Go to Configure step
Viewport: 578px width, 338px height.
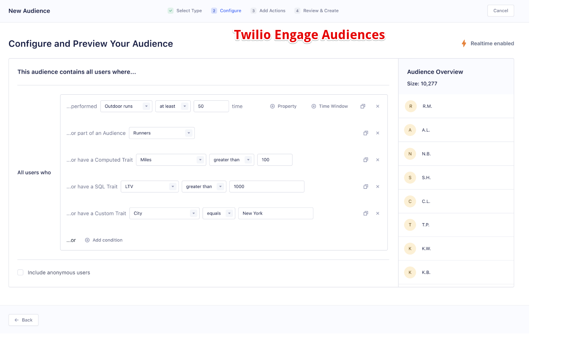click(226, 11)
